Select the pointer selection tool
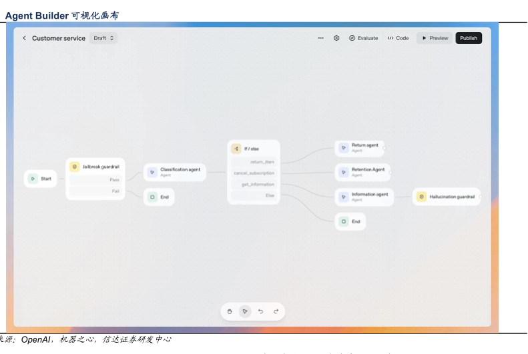The width and height of the screenshot is (528, 354). tap(245, 311)
